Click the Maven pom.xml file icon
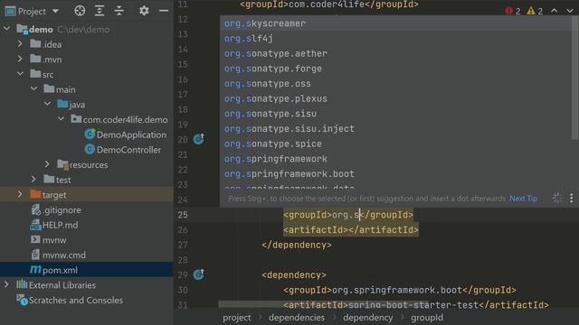 [35, 269]
